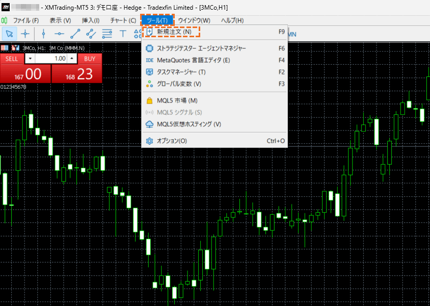430x306 pixels.
Task: Select the cursor arrow tool
Action: coord(10,34)
